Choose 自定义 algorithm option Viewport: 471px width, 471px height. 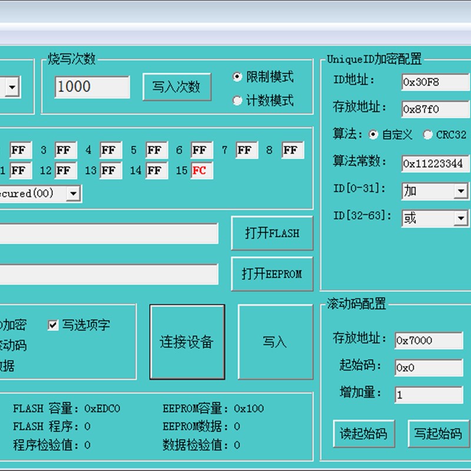373,135
